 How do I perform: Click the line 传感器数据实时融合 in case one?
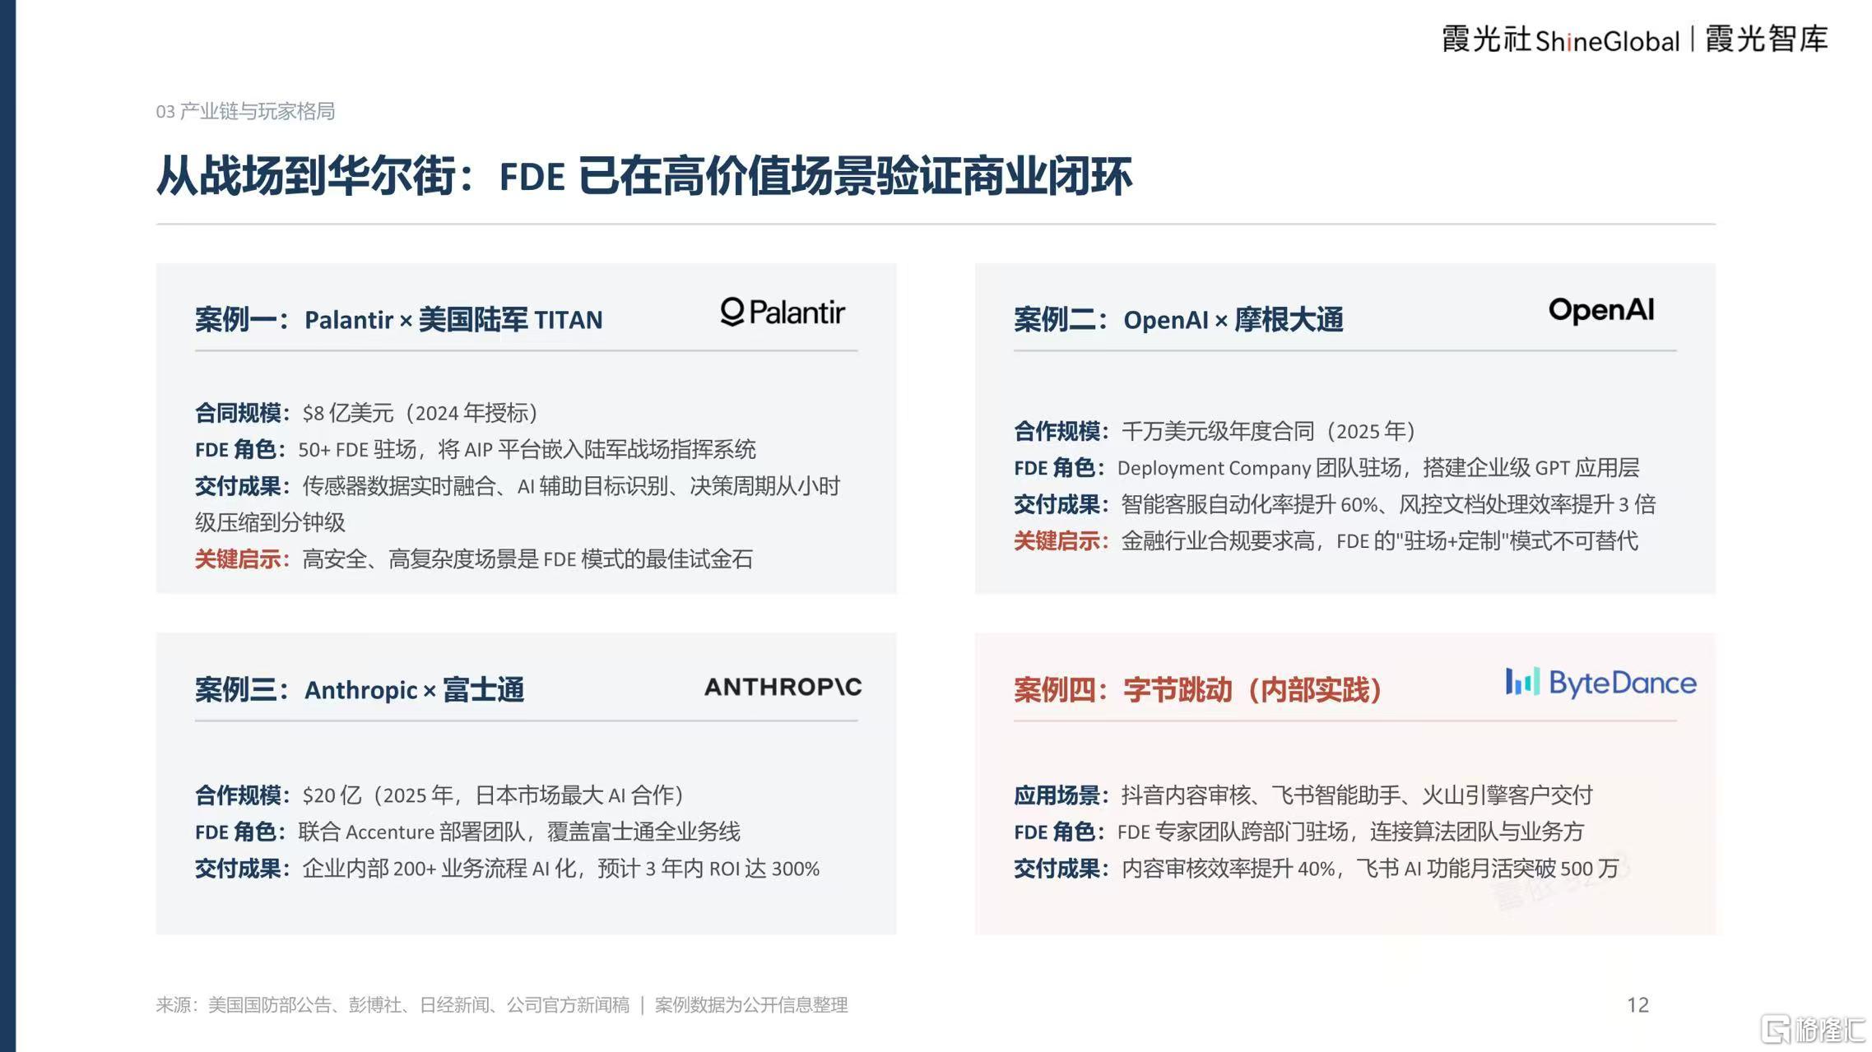pyautogui.click(x=518, y=503)
